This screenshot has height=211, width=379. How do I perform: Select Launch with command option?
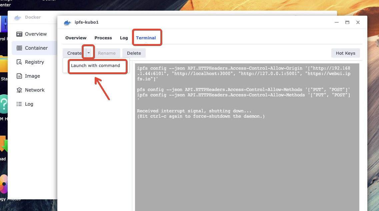[96, 66]
